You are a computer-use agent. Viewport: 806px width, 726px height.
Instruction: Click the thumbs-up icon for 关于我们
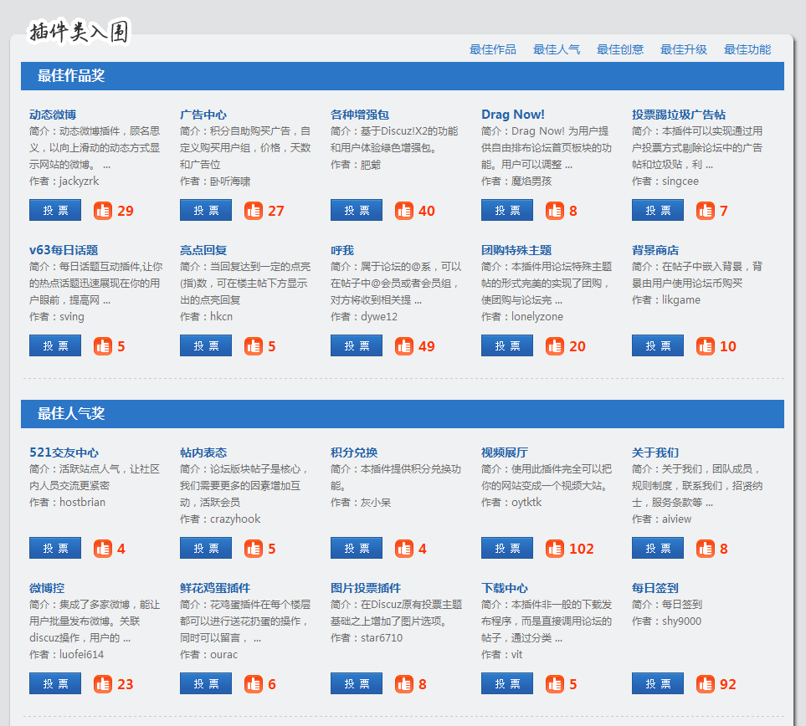click(706, 549)
